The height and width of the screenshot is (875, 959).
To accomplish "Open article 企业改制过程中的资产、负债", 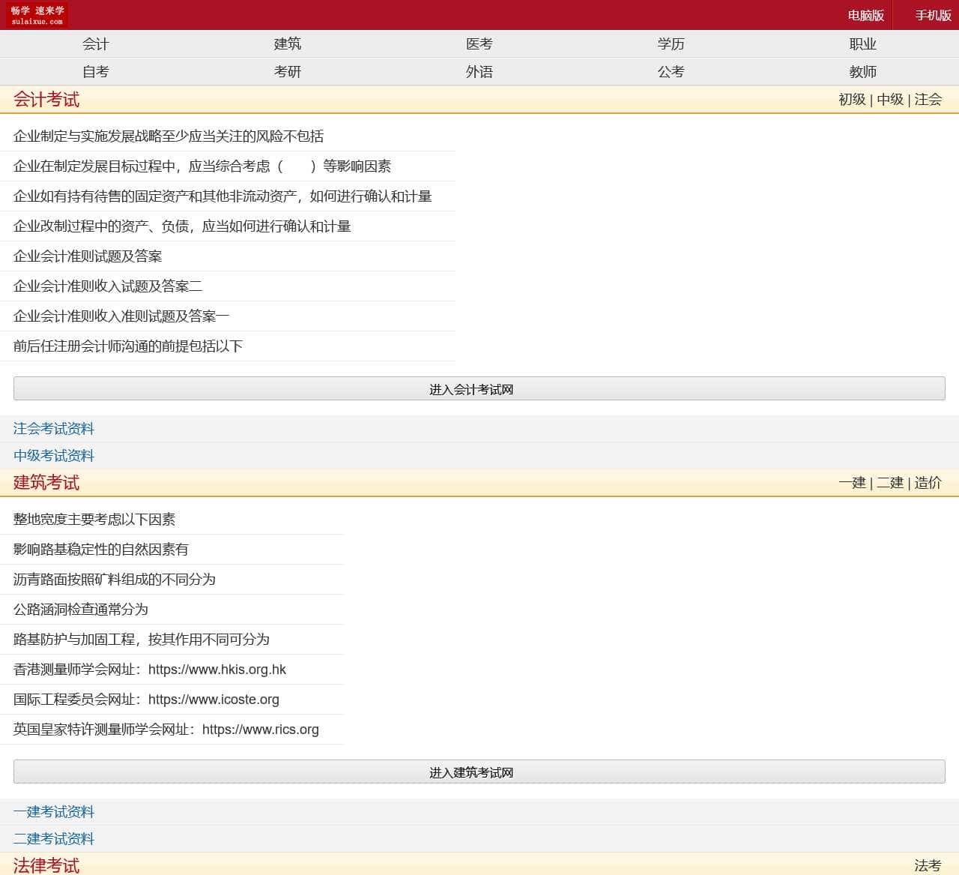I will coord(182,226).
